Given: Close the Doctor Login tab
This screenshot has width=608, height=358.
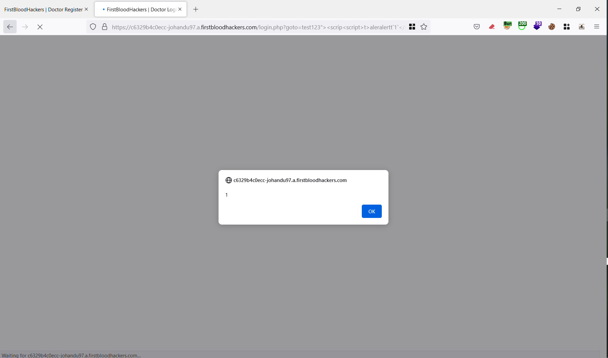Looking at the screenshot, I should (180, 9).
